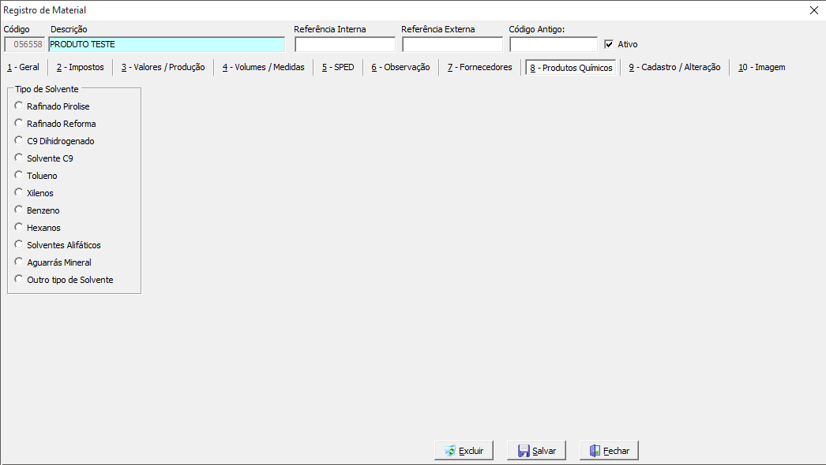Click the Código Antigo text box
The width and height of the screenshot is (826, 465).
click(x=553, y=44)
